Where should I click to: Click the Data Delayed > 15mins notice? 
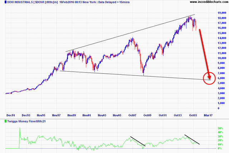coord(113,2)
